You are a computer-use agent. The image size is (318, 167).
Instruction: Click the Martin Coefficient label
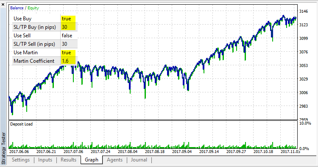pyautogui.click(x=34, y=61)
